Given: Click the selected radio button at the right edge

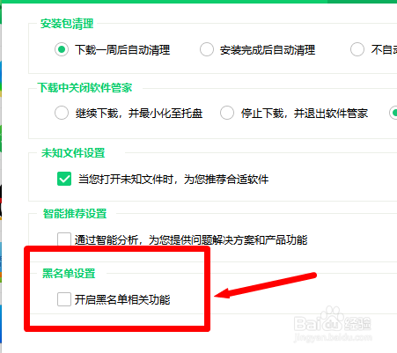Looking at the screenshot, I should 393,113.
